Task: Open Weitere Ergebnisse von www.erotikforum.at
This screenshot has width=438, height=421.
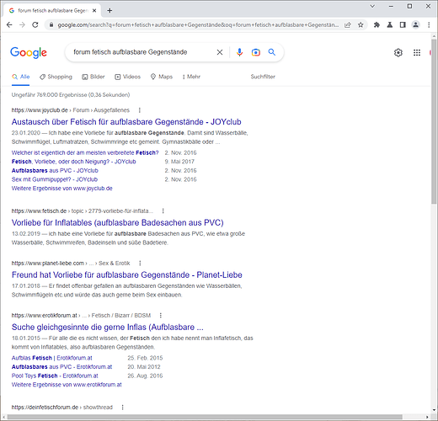Action: [x=67, y=385]
